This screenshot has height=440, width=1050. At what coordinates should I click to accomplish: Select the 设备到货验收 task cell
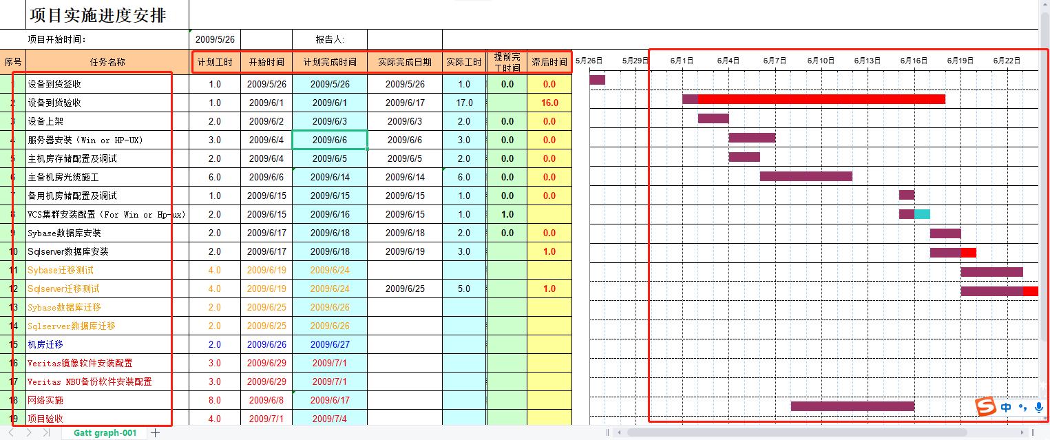coord(107,103)
